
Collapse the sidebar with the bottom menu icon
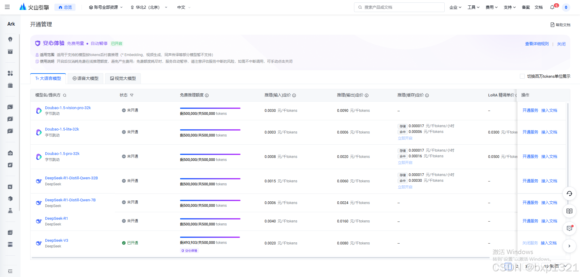click(10, 271)
